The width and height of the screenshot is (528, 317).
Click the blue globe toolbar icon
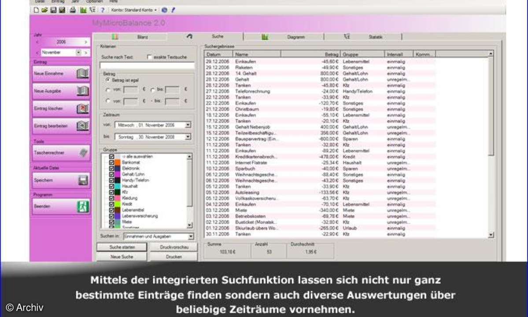[164, 10]
